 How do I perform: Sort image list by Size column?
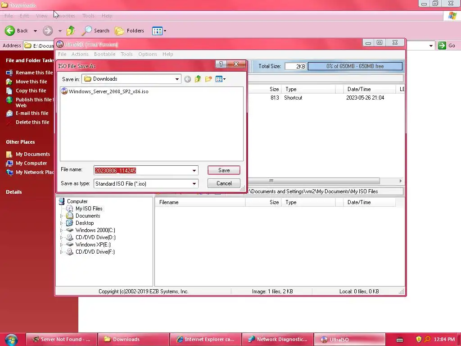[x=274, y=89]
